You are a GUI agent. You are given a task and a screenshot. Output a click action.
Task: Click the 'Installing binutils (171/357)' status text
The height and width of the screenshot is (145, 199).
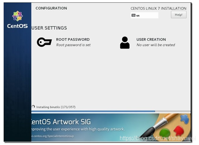[56, 107]
